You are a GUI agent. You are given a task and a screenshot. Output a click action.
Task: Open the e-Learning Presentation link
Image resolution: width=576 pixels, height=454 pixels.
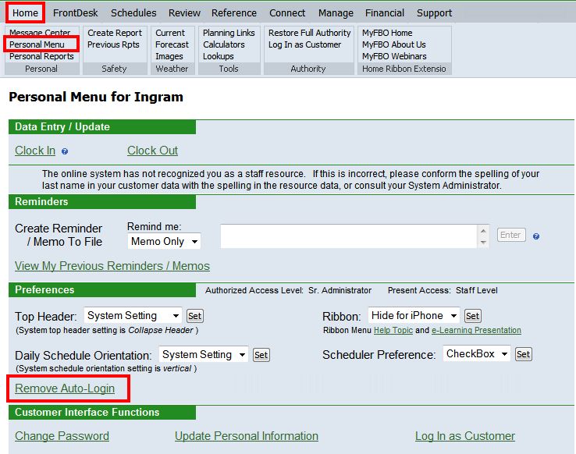(476, 331)
